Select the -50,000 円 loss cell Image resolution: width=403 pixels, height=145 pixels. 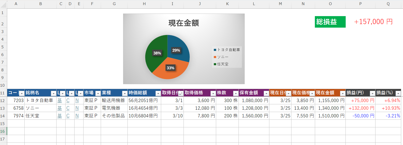pyautogui.click(x=361, y=116)
